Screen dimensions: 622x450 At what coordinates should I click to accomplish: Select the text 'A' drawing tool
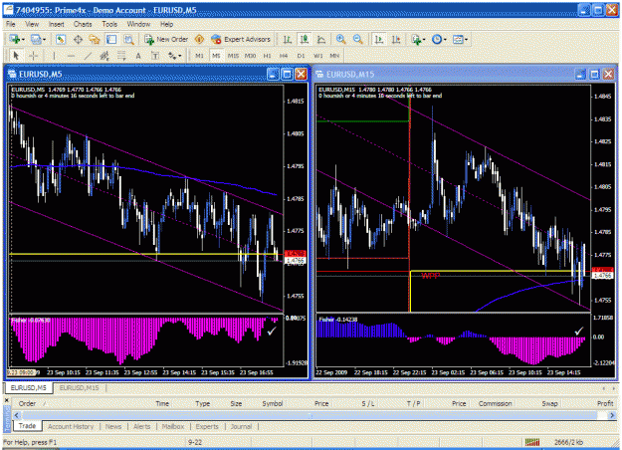click(x=138, y=56)
